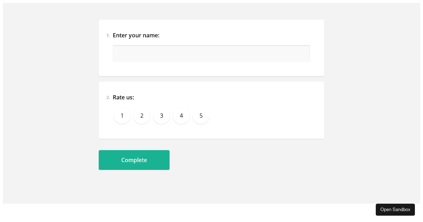The image size is (423, 222).
Task: Submit the survey via Complete
Action: coord(134,160)
